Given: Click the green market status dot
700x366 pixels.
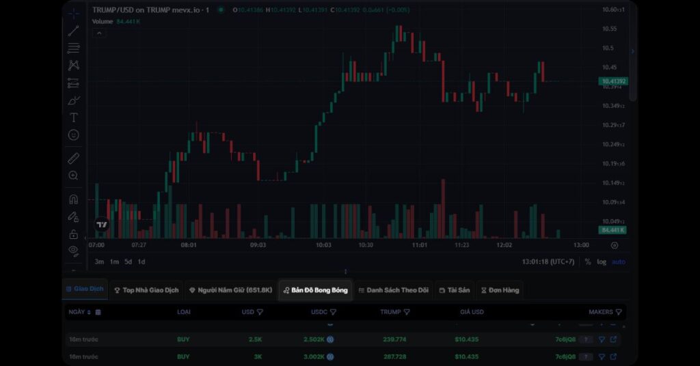Looking at the screenshot, I should (x=221, y=10).
